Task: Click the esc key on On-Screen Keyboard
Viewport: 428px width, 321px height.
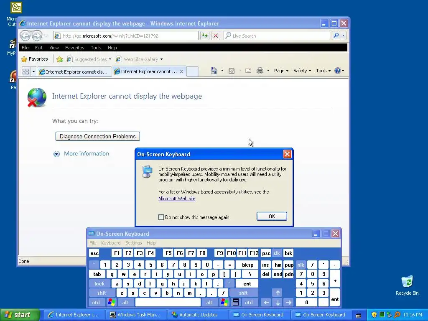Action: (x=94, y=253)
